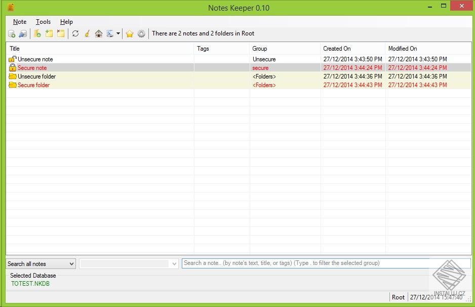This screenshot has height=307, width=475.
Task: Open the dropdown arrow next to view icon
Action: (118, 33)
